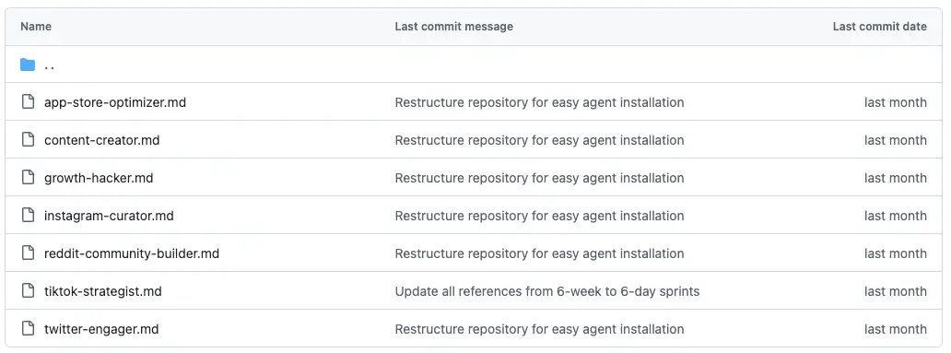The height and width of the screenshot is (353, 951).
Task: View commit message for instagram-curator.md
Action: (539, 216)
